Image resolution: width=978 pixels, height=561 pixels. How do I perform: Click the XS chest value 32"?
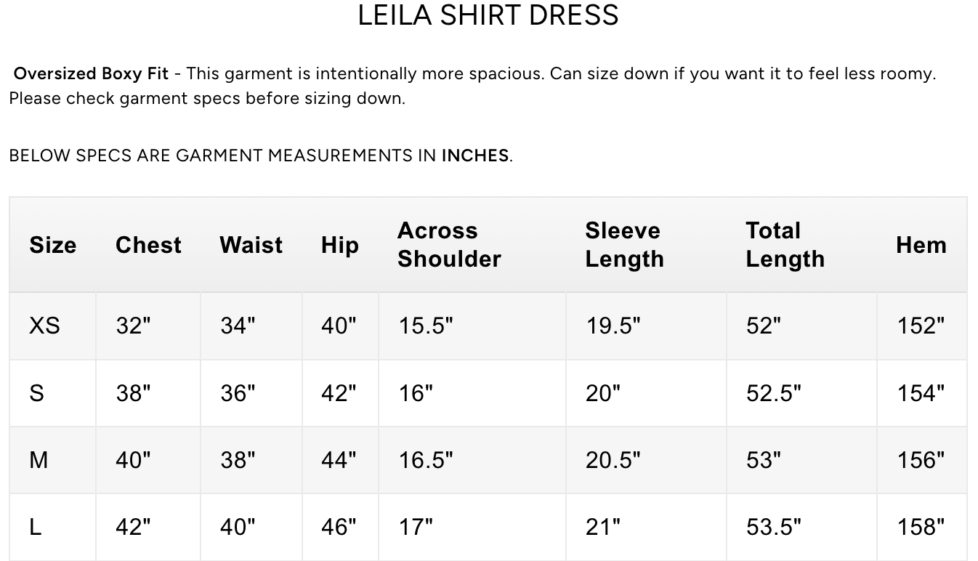pos(133,326)
